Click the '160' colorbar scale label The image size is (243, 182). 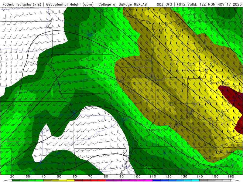pyautogui.click(x=231, y=177)
